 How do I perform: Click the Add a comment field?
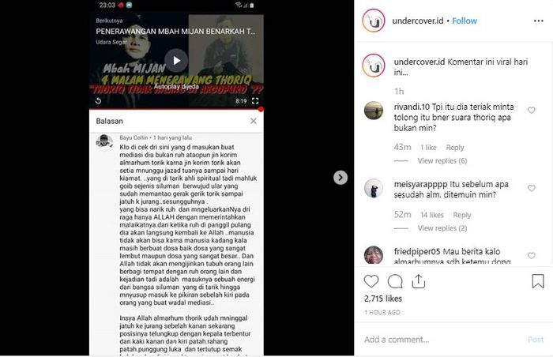pyautogui.click(x=442, y=340)
